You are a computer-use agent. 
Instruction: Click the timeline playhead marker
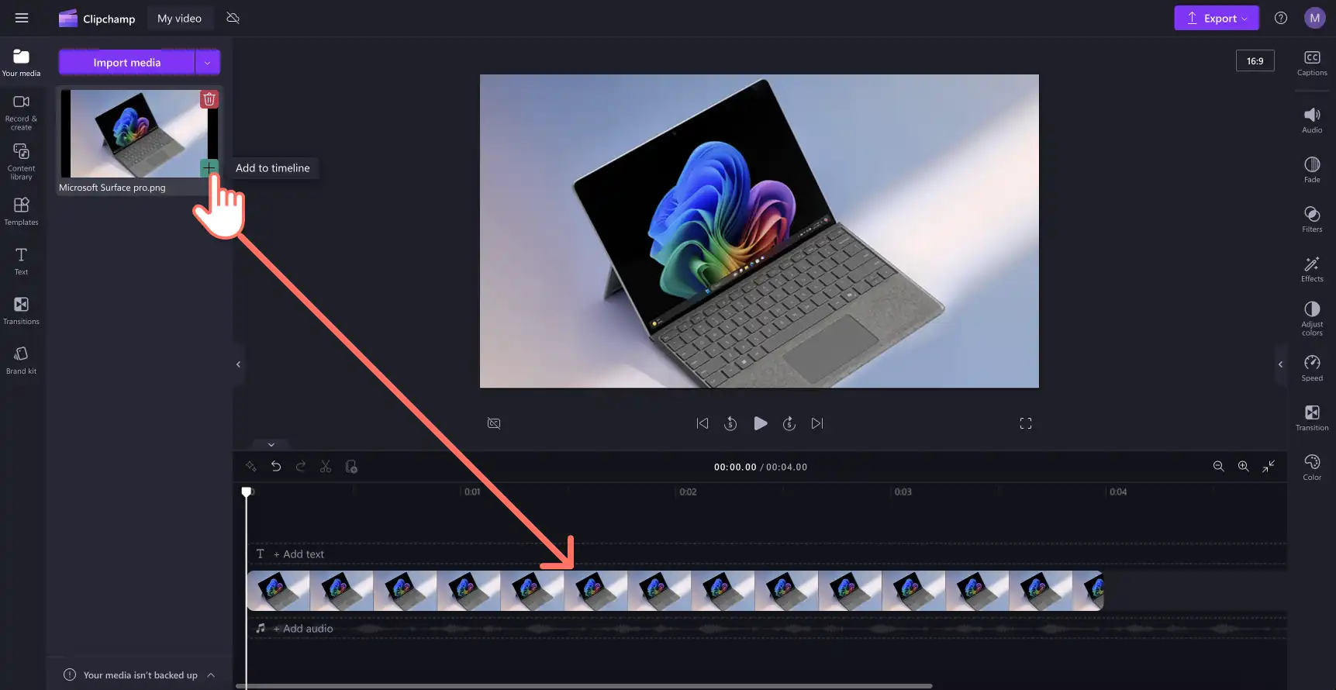(x=247, y=492)
